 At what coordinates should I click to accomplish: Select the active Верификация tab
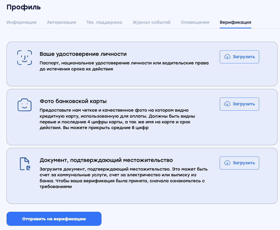[235, 22]
